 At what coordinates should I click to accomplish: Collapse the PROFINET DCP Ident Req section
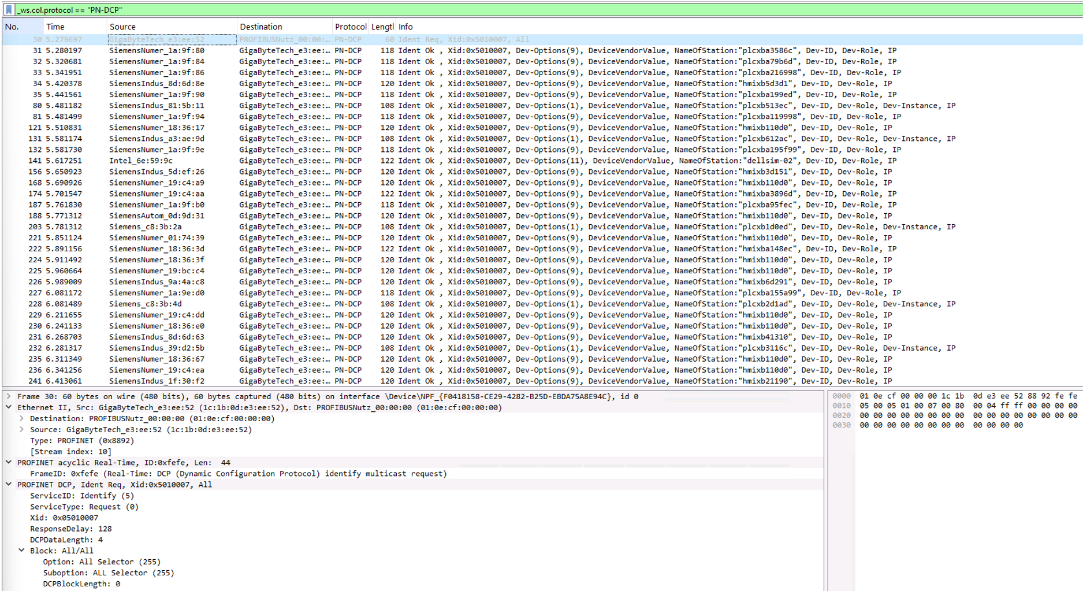tap(8, 484)
